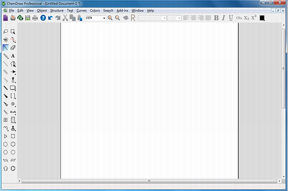Select the Benzene ring tool
Viewport: 288px width, 191px height.
[13, 168]
